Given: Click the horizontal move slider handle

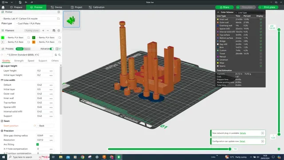Looking at the screenshot, I should (230, 149).
